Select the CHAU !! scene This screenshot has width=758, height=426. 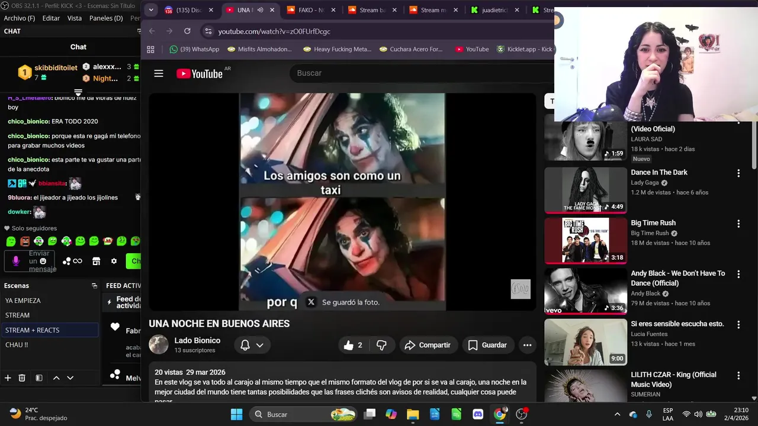point(50,345)
